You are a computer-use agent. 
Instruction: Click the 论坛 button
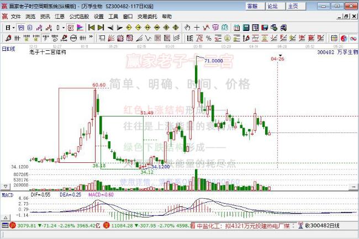276,6
